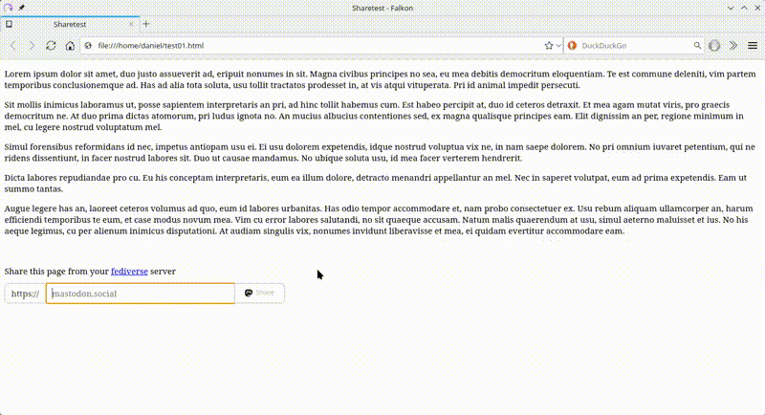The width and height of the screenshot is (765, 415).
Task: Go back using the back arrow
Action: [x=12, y=45]
